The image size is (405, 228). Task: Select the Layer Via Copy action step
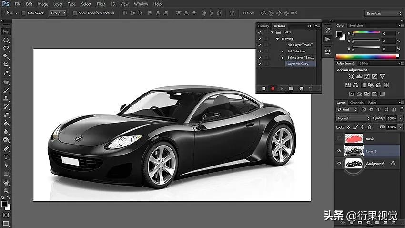pyautogui.click(x=297, y=63)
